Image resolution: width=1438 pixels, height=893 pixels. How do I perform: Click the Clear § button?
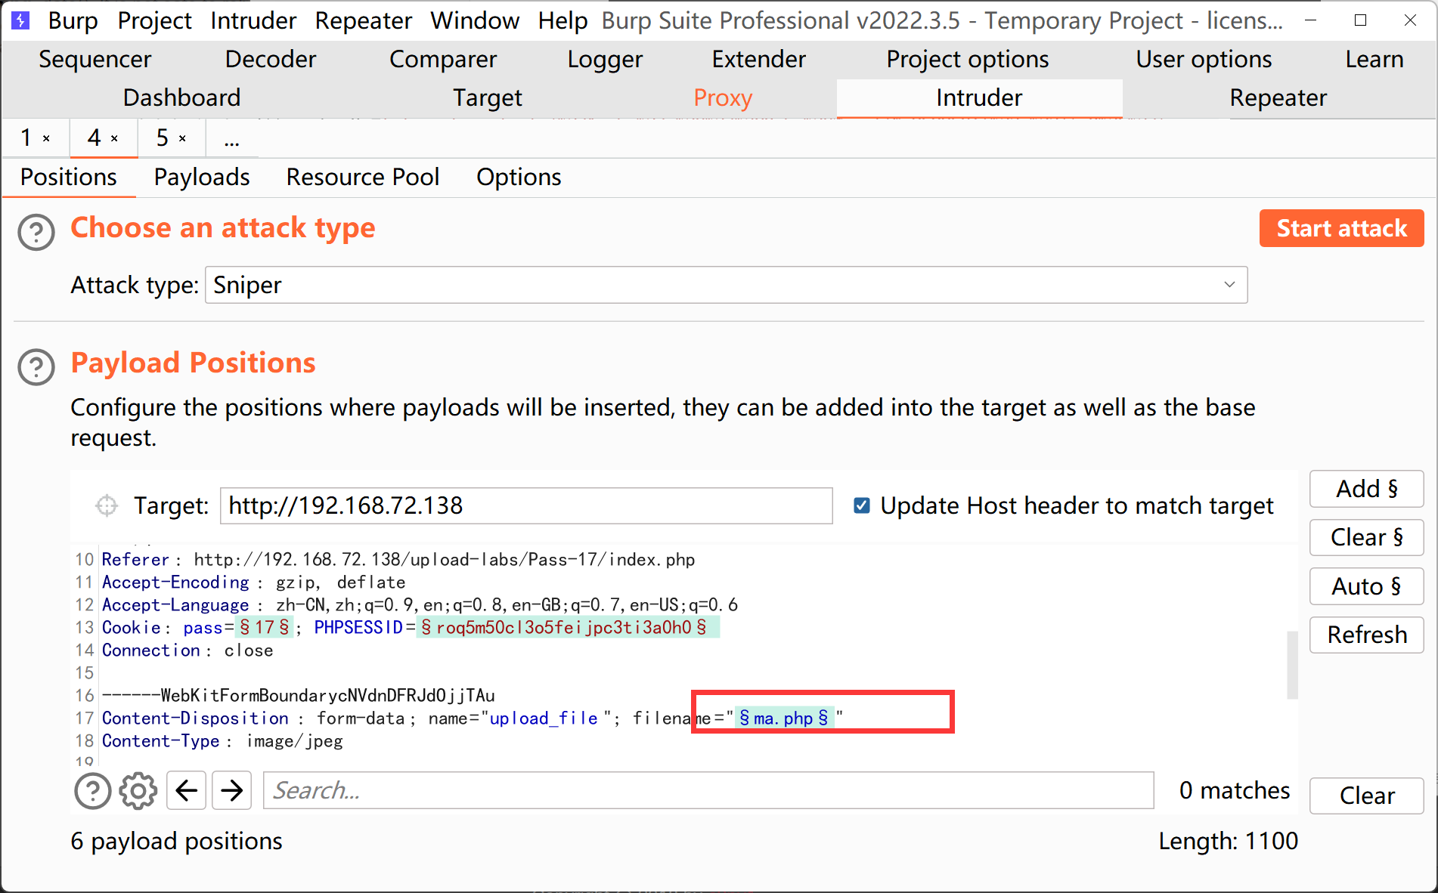coord(1367,537)
